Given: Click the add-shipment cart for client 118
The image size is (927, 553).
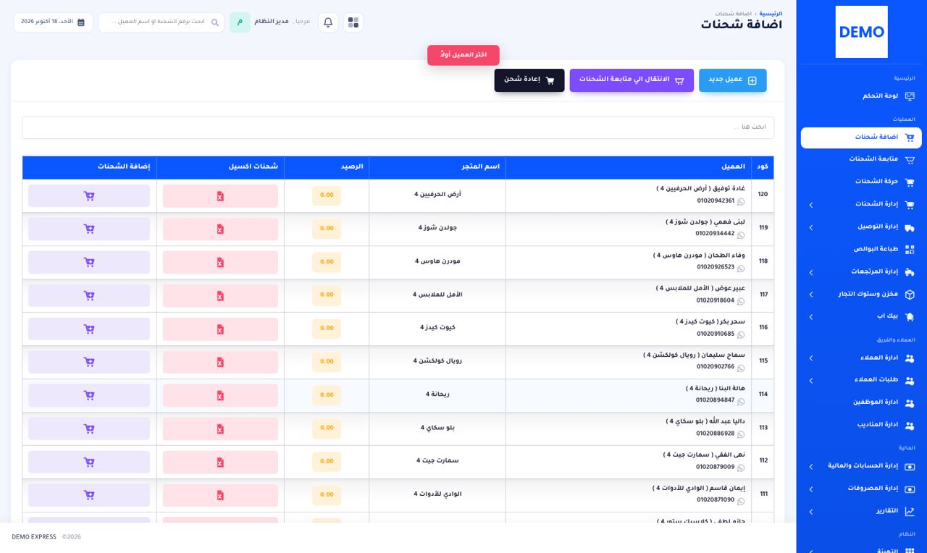Looking at the screenshot, I should coord(89,262).
